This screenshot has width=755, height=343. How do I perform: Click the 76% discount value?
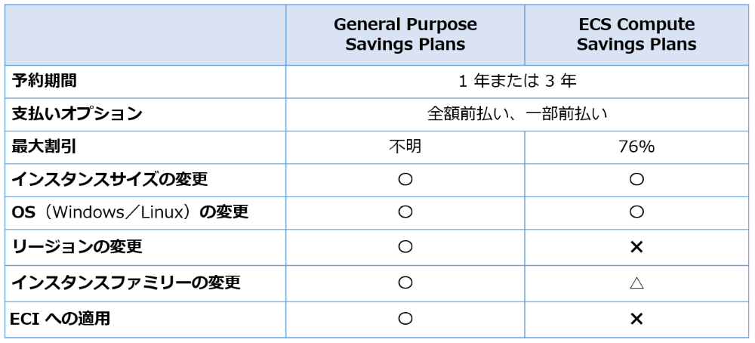pyautogui.click(x=636, y=147)
